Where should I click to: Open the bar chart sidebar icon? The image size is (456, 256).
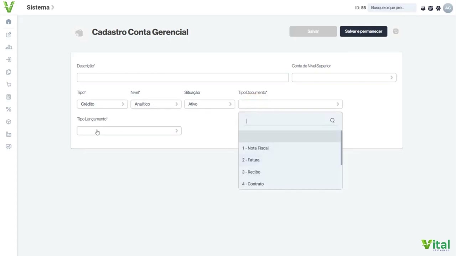pos(9,47)
